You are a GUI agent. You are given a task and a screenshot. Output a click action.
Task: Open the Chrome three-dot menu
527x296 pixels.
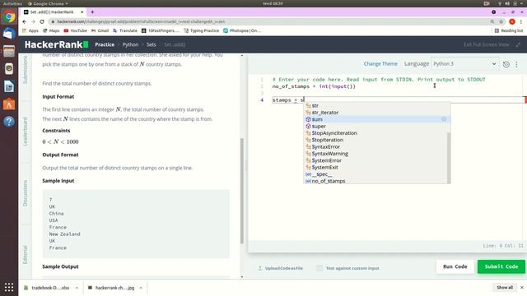521,21
